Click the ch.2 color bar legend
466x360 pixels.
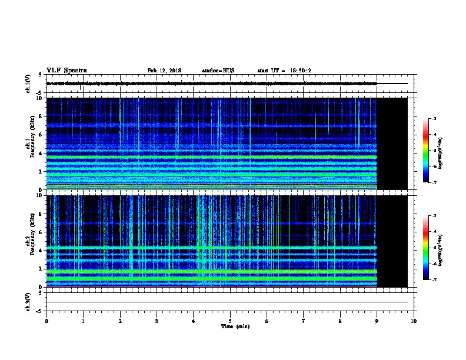pos(425,248)
